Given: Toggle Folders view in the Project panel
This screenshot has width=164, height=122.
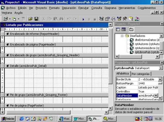Looking at the screenshot, I should coord(131,29).
